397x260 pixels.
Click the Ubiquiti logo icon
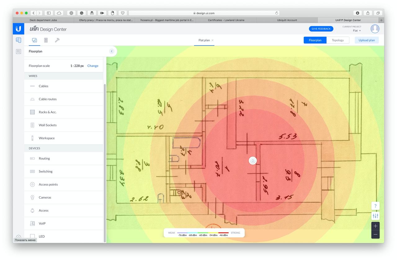[18, 29]
